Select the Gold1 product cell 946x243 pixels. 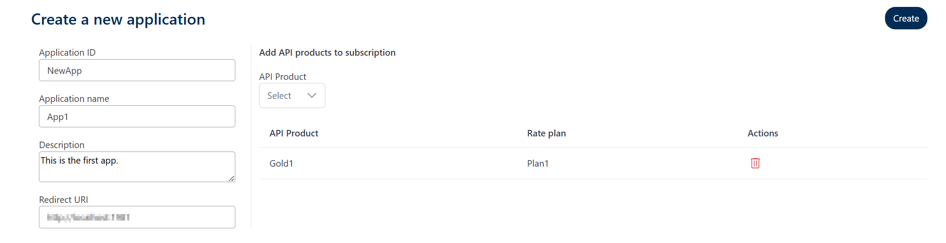[281, 164]
